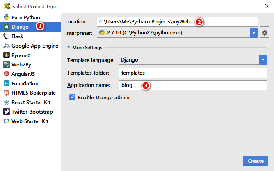274x171 pixels.
Task: Select the AngularJS project type
Action: click(31, 74)
